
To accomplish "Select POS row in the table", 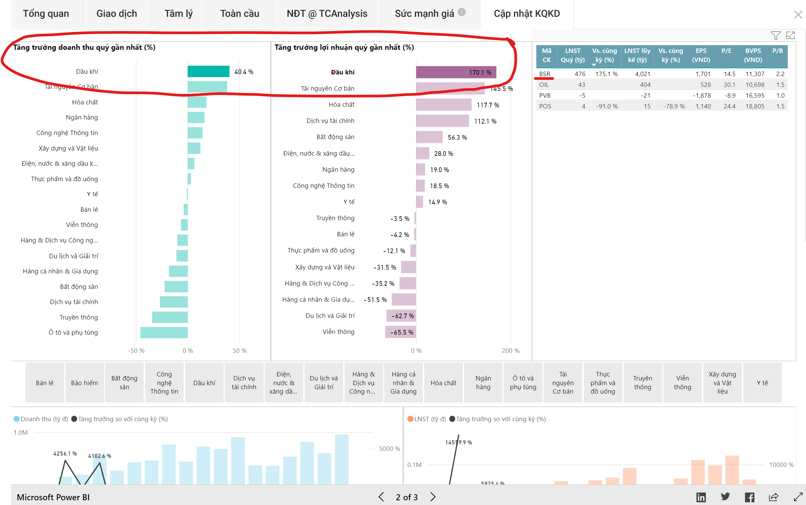I will [662, 106].
